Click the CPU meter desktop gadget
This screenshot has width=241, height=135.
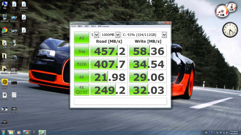pyautogui.click(x=222, y=11)
